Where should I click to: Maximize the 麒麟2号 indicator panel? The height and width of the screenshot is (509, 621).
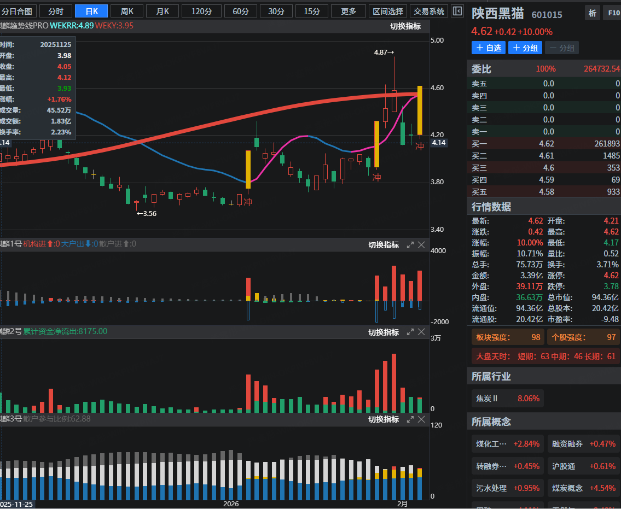pyautogui.click(x=410, y=332)
